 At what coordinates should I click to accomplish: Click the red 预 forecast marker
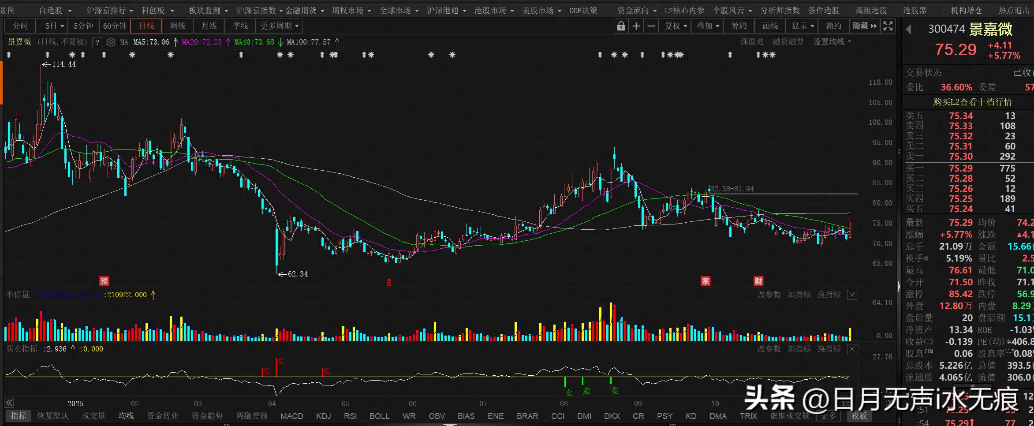pyautogui.click(x=104, y=281)
